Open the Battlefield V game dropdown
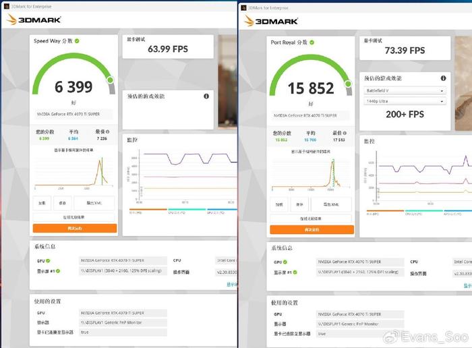 pyautogui.click(x=405, y=90)
